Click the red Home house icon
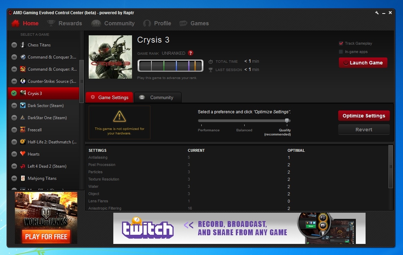 [x=16, y=24]
